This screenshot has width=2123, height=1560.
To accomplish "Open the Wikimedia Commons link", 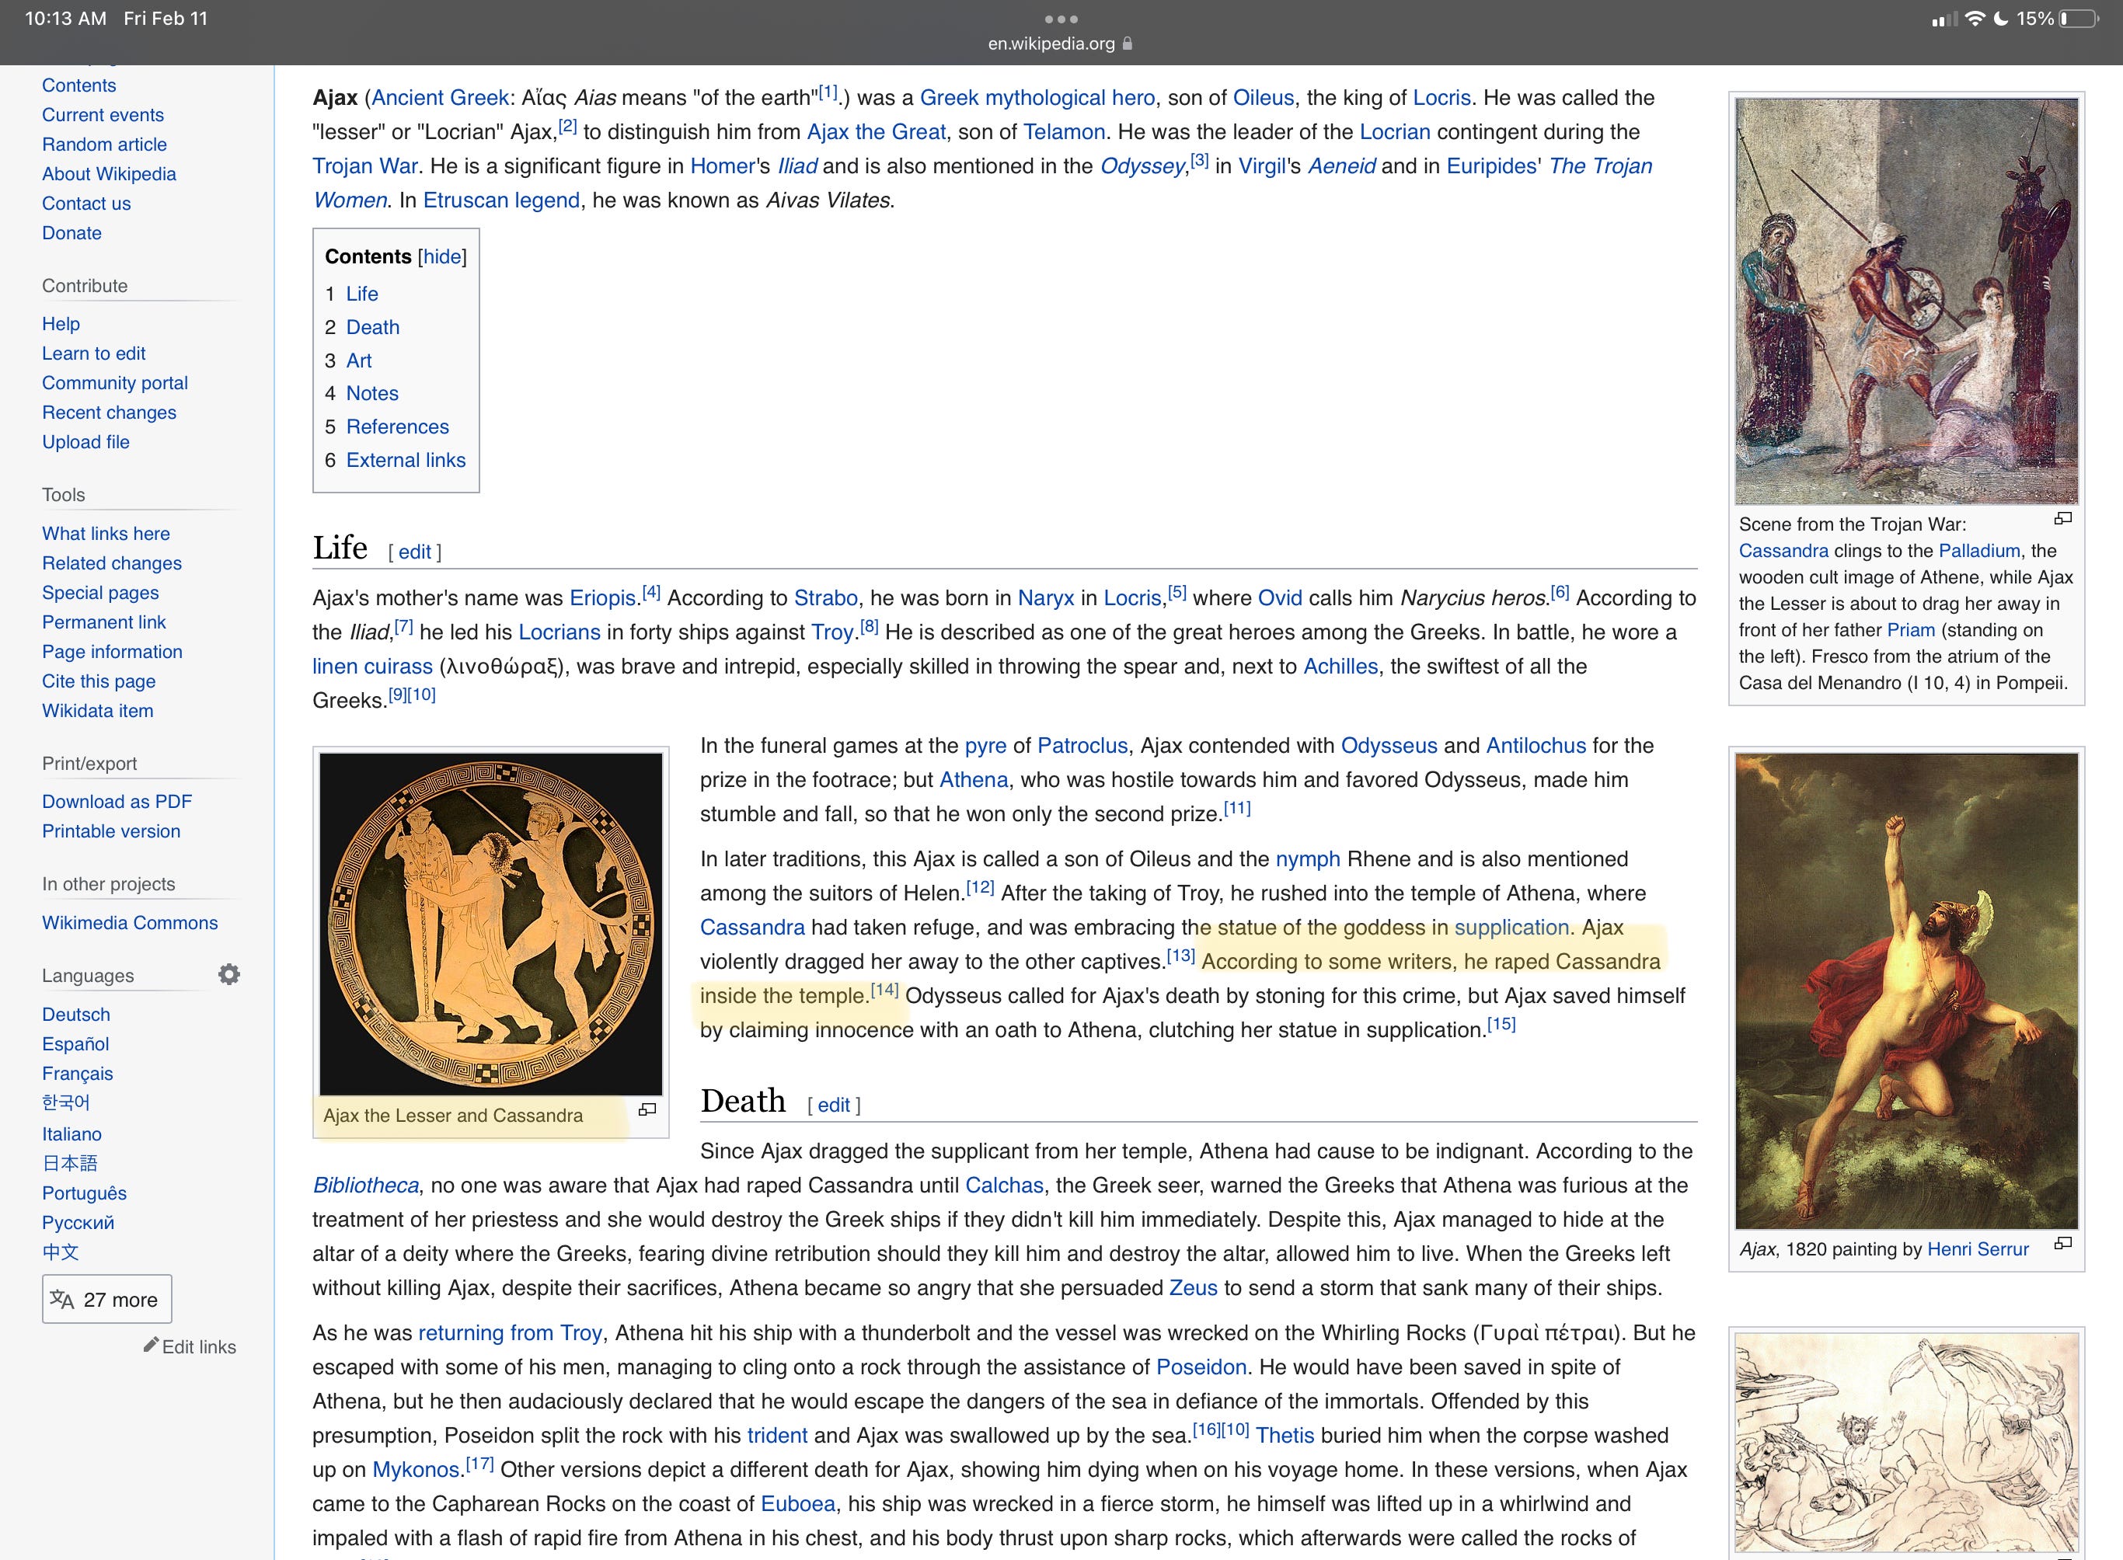I will point(129,923).
